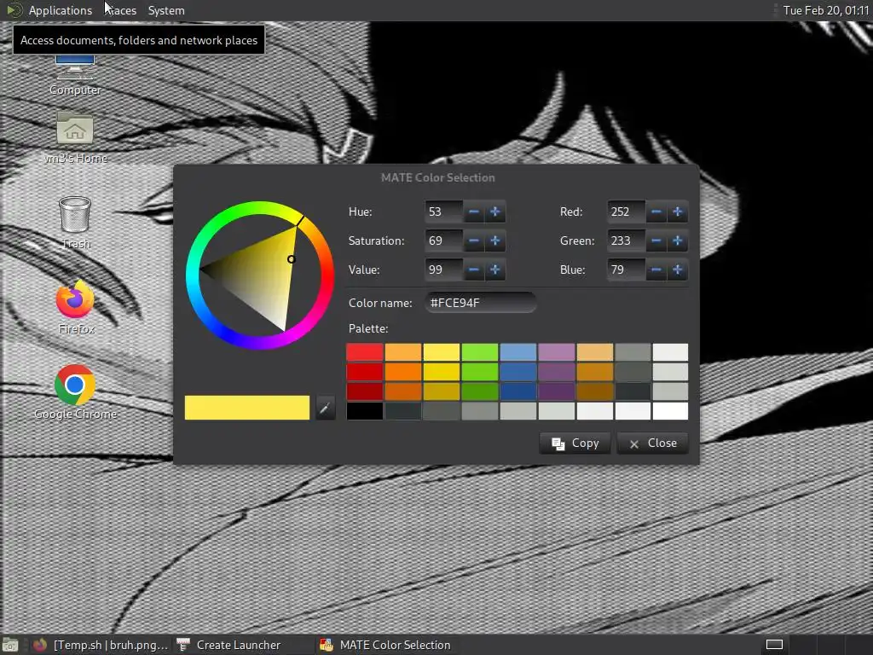Viewport: 873px width, 655px height.
Task: Decrease Value with the minus button
Action: point(474,270)
